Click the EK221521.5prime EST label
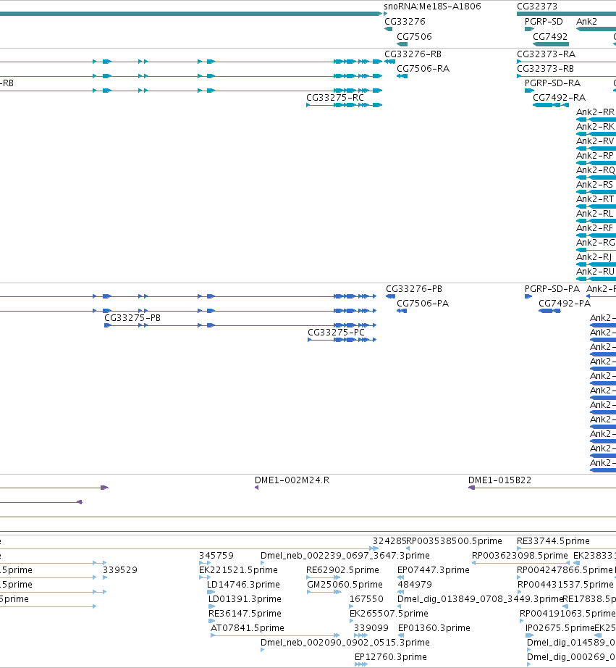 (238, 570)
